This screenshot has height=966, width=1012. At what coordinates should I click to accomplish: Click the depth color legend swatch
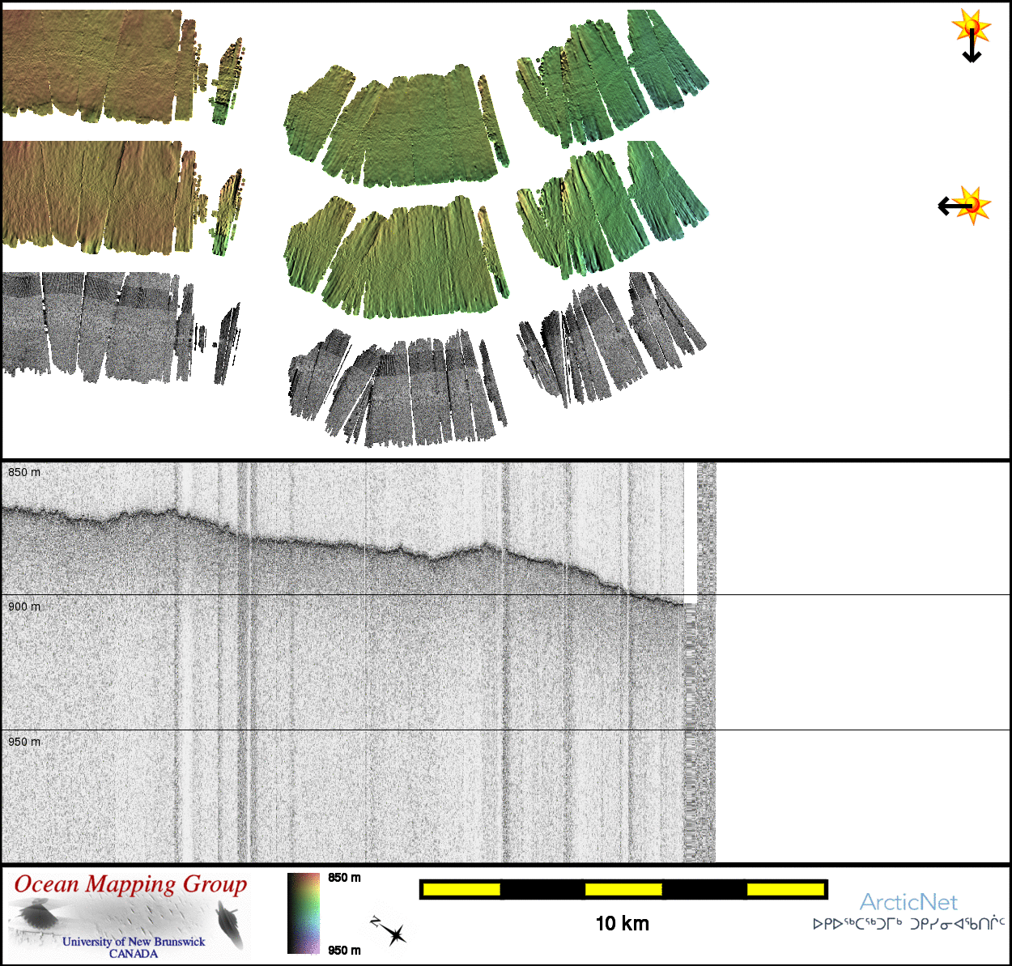click(304, 913)
